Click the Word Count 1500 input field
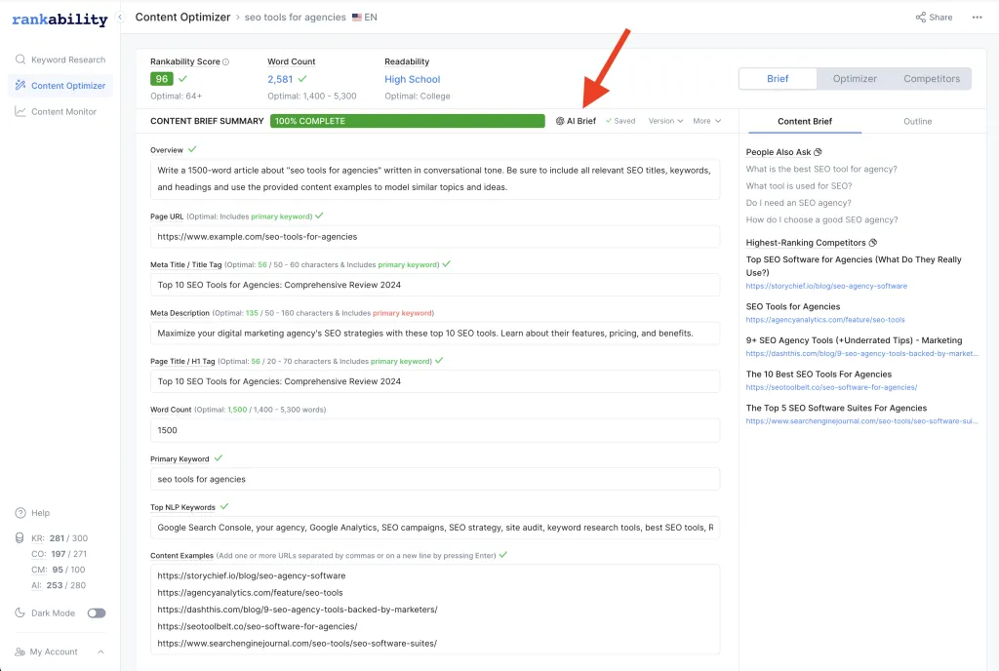Screen dimensions: 999x671 435,430
